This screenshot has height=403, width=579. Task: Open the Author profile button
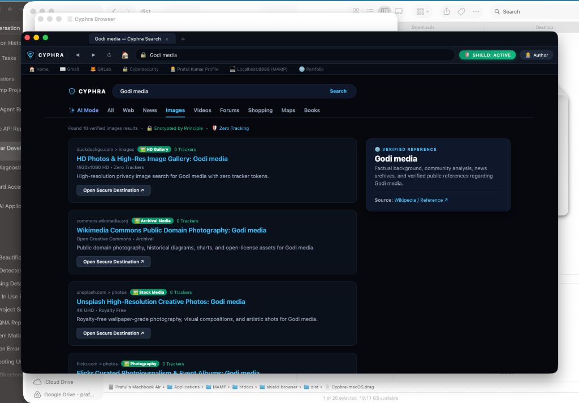537,55
